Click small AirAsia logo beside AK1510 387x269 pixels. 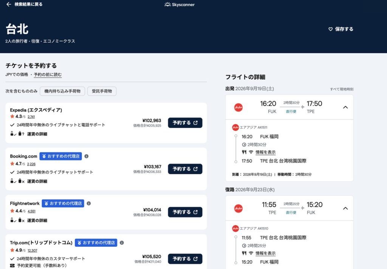coord(235,228)
